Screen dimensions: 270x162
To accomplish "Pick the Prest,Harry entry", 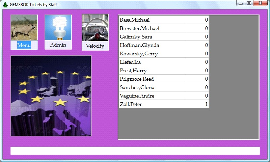I will click(152, 71).
